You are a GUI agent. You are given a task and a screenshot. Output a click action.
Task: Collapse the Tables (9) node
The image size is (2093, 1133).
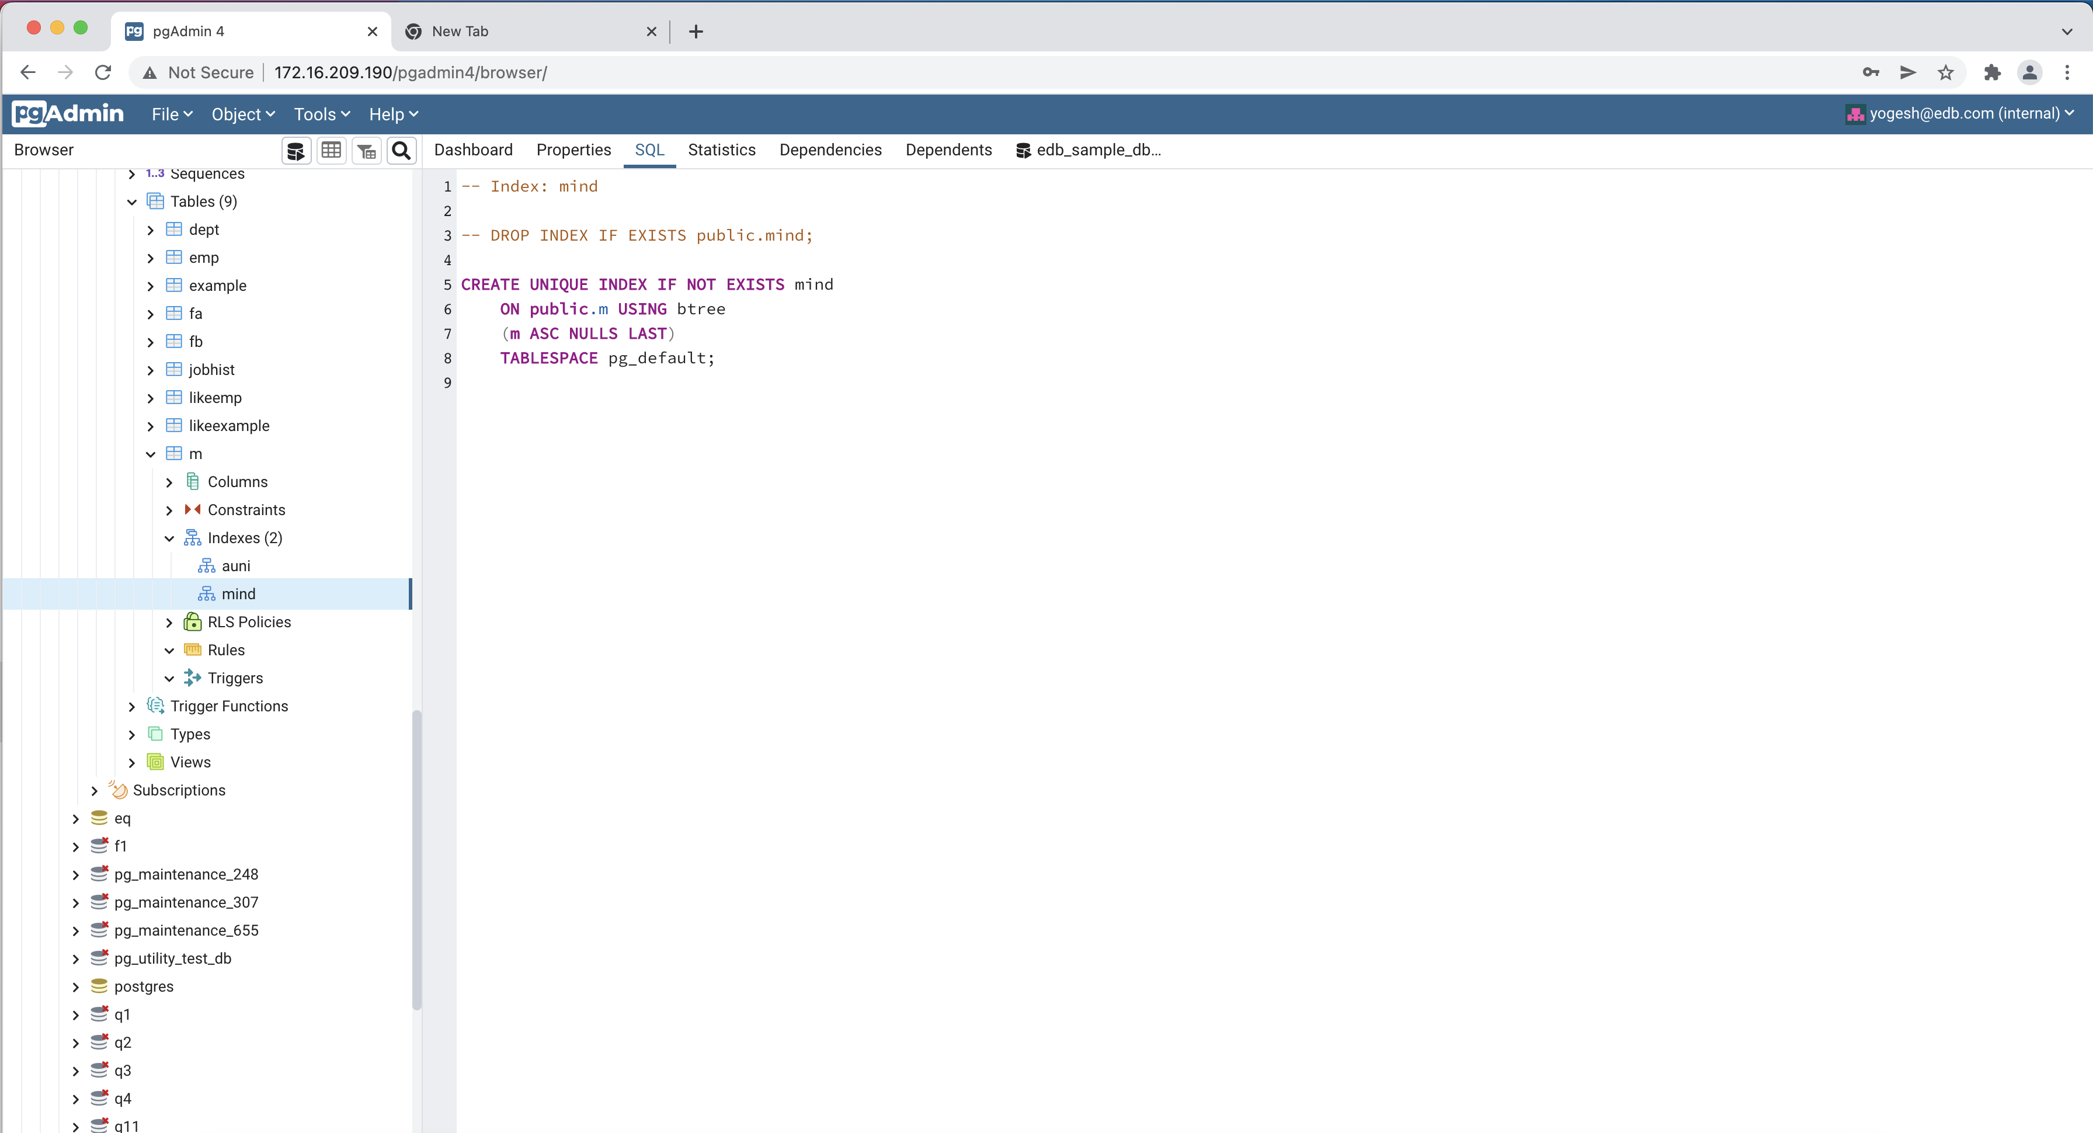(131, 201)
